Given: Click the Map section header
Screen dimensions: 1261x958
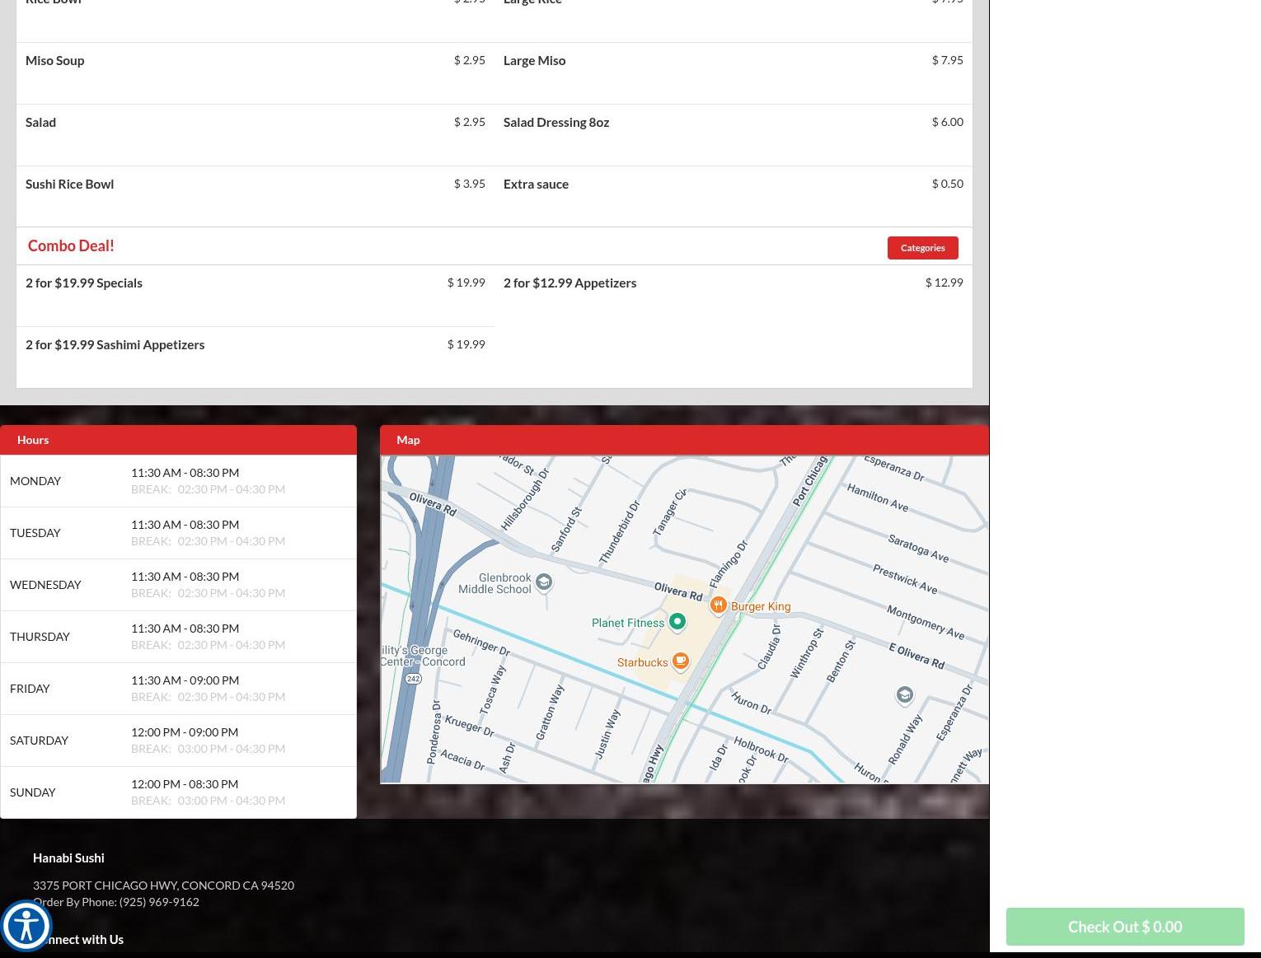Looking at the screenshot, I should pos(408,440).
